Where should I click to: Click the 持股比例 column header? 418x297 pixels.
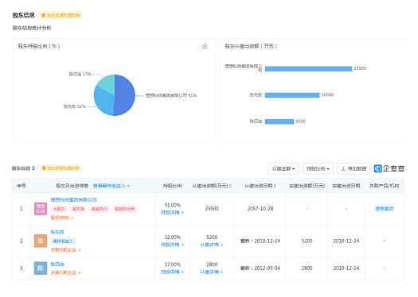173,186
